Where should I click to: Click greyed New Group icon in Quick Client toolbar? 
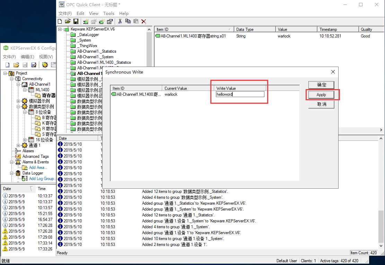[94, 22]
